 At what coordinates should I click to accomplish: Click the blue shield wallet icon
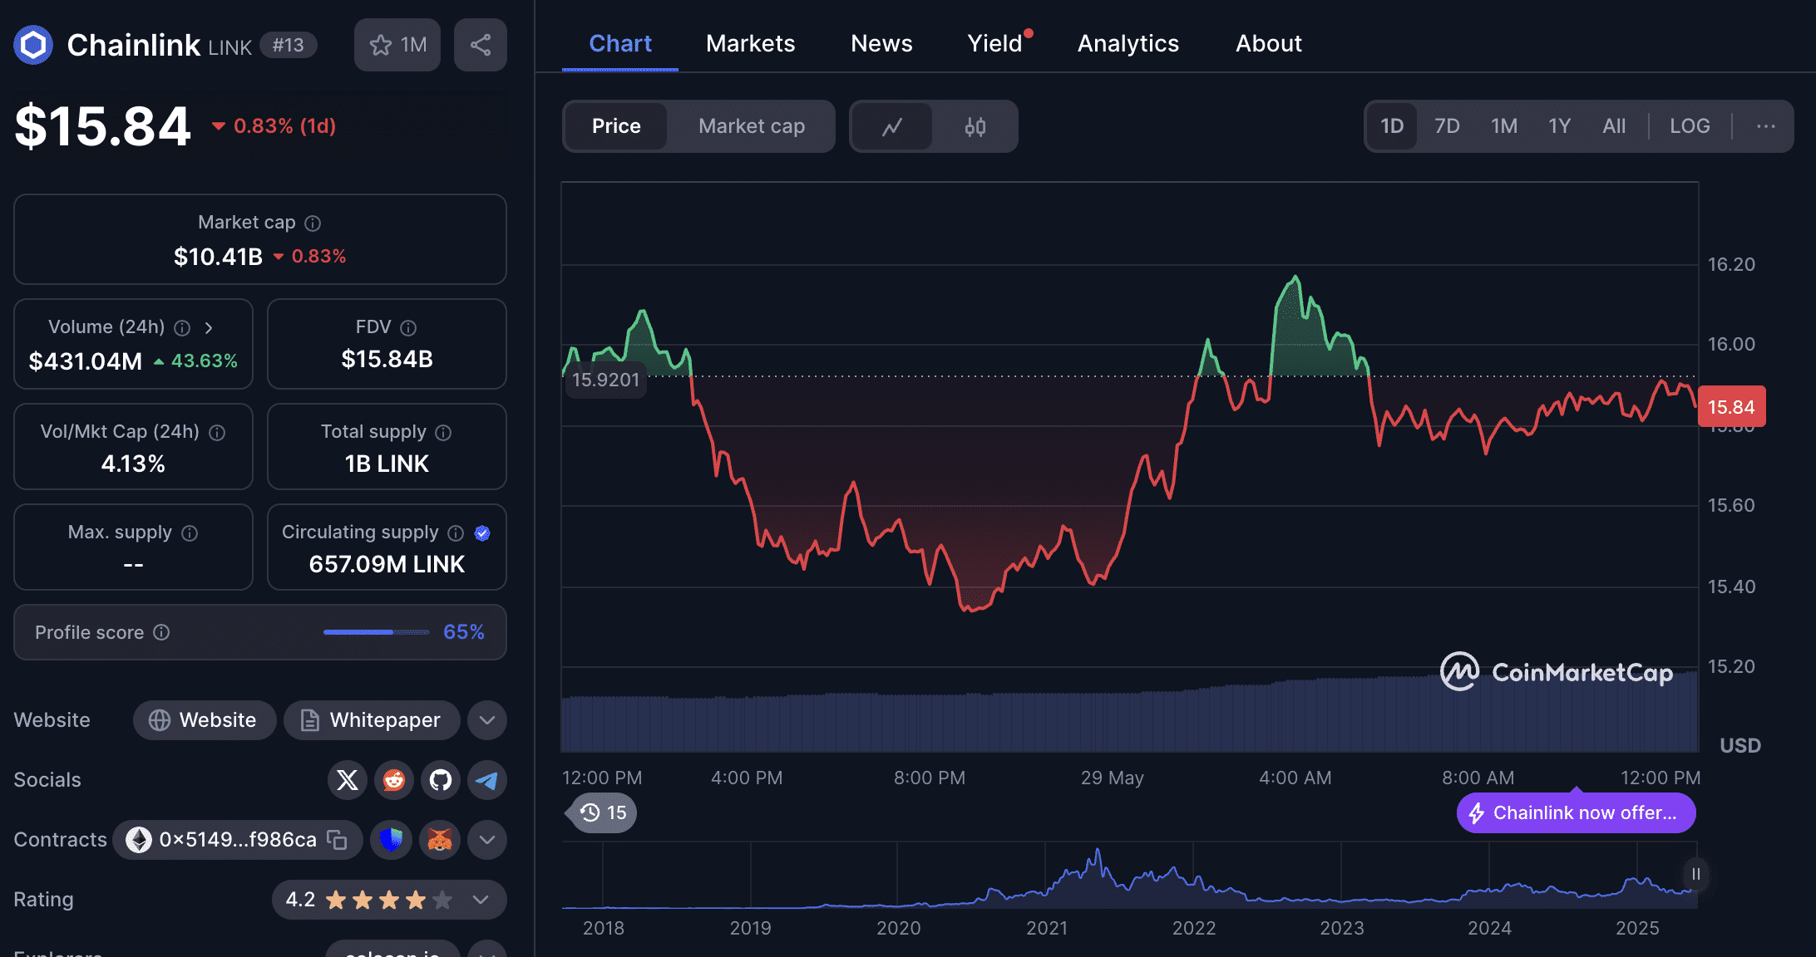(392, 840)
